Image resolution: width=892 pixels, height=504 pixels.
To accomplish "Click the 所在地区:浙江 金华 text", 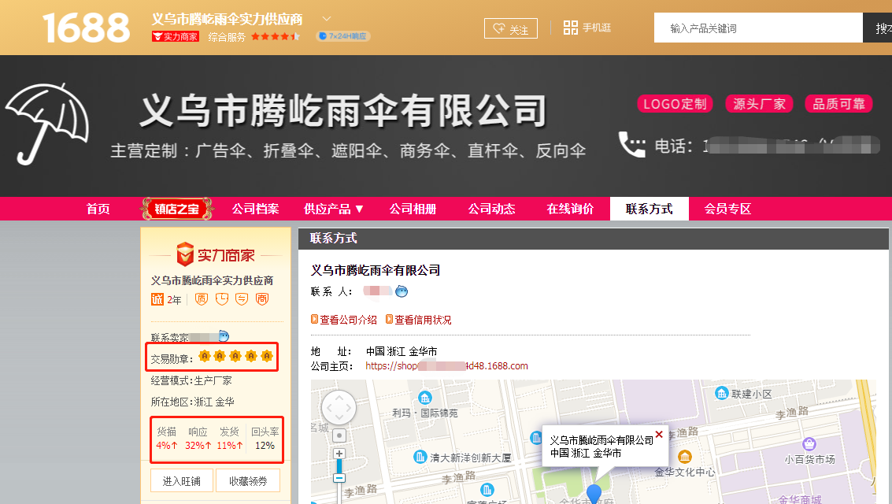I will (x=192, y=402).
